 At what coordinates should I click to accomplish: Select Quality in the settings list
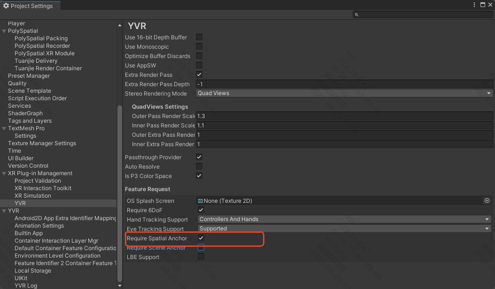pyautogui.click(x=17, y=83)
